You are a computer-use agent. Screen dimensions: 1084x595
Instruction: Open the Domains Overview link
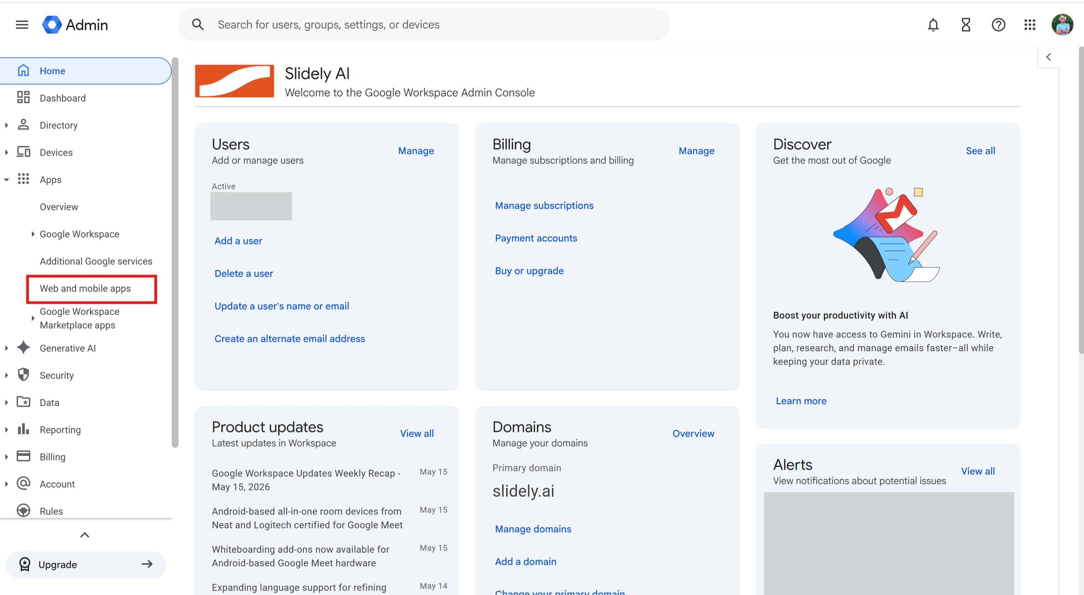(x=693, y=433)
